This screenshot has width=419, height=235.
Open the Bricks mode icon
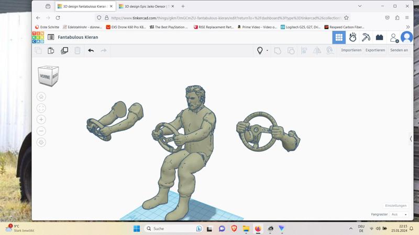click(379, 37)
